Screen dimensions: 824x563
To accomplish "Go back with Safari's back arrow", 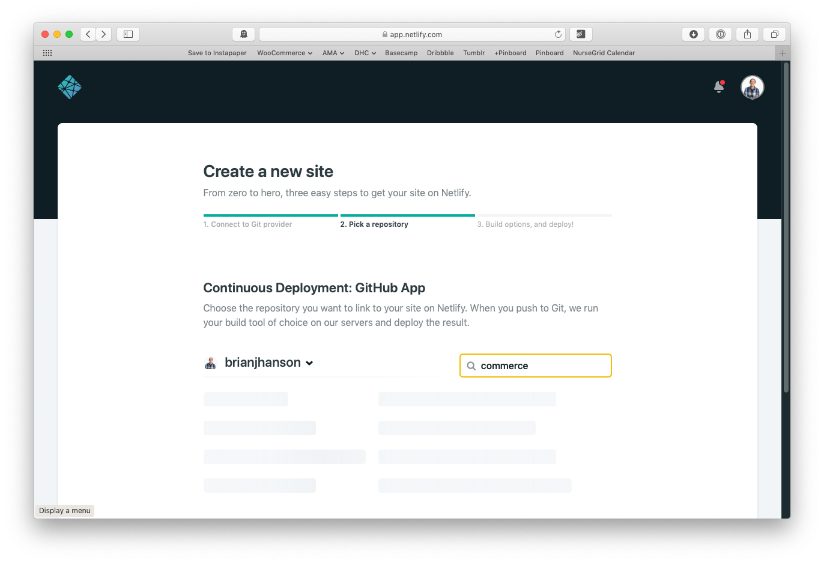I will (x=88, y=34).
